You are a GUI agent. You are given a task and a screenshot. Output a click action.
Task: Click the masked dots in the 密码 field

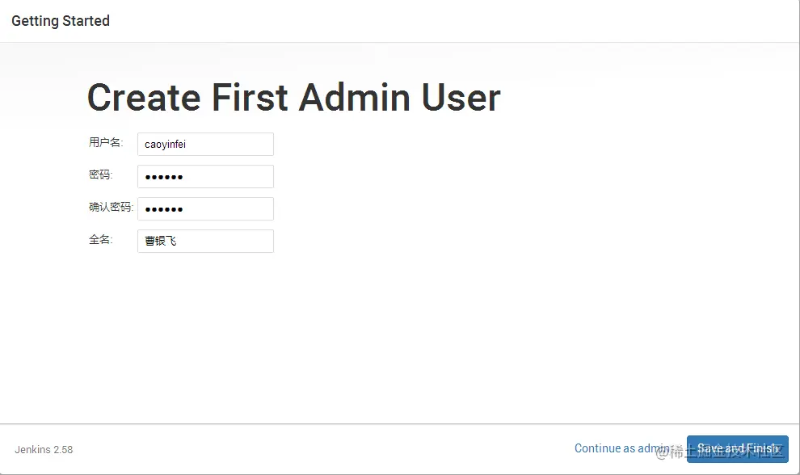(x=164, y=177)
